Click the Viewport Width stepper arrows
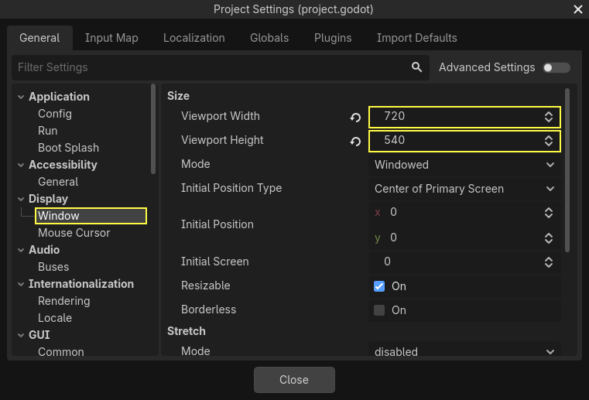Screen dimensions: 589x400 coord(549,117)
